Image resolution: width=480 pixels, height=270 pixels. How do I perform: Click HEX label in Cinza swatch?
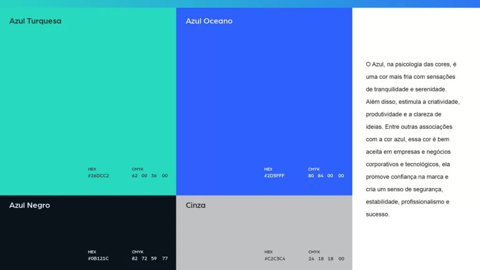(269, 252)
